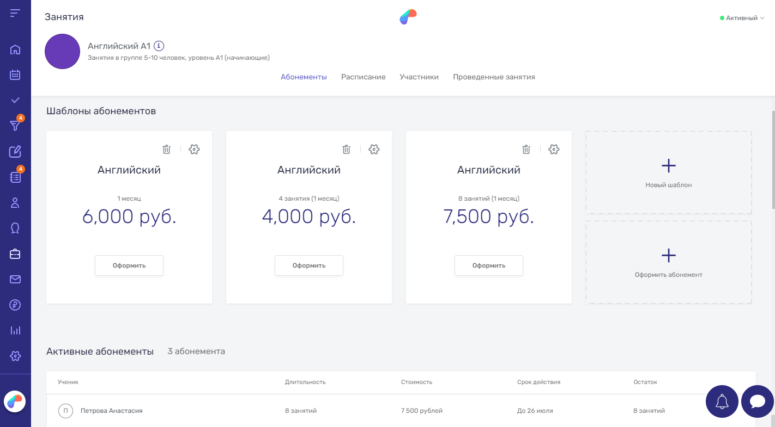
Task: Open the bar chart reports icon
Action: tap(15, 330)
